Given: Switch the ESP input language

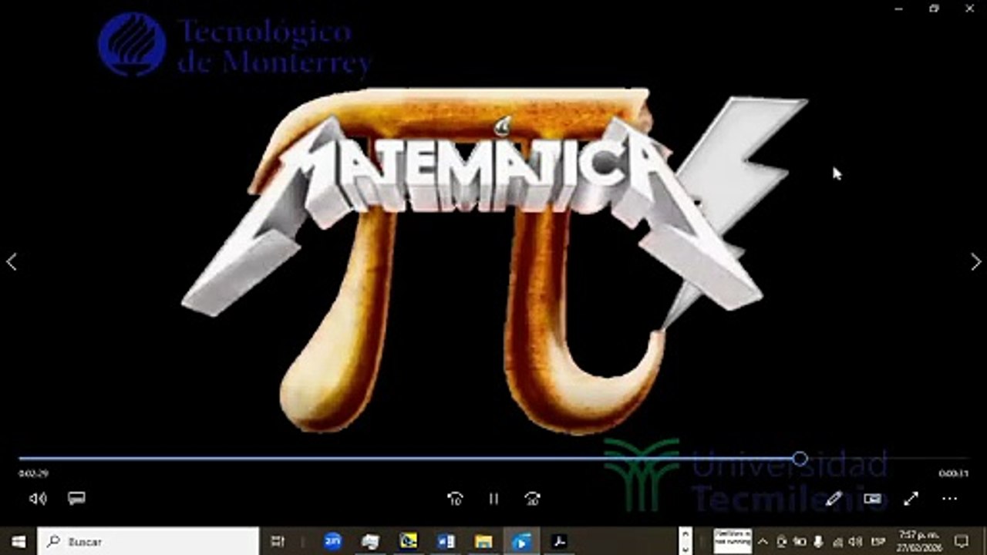Looking at the screenshot, I should [878, 542].
